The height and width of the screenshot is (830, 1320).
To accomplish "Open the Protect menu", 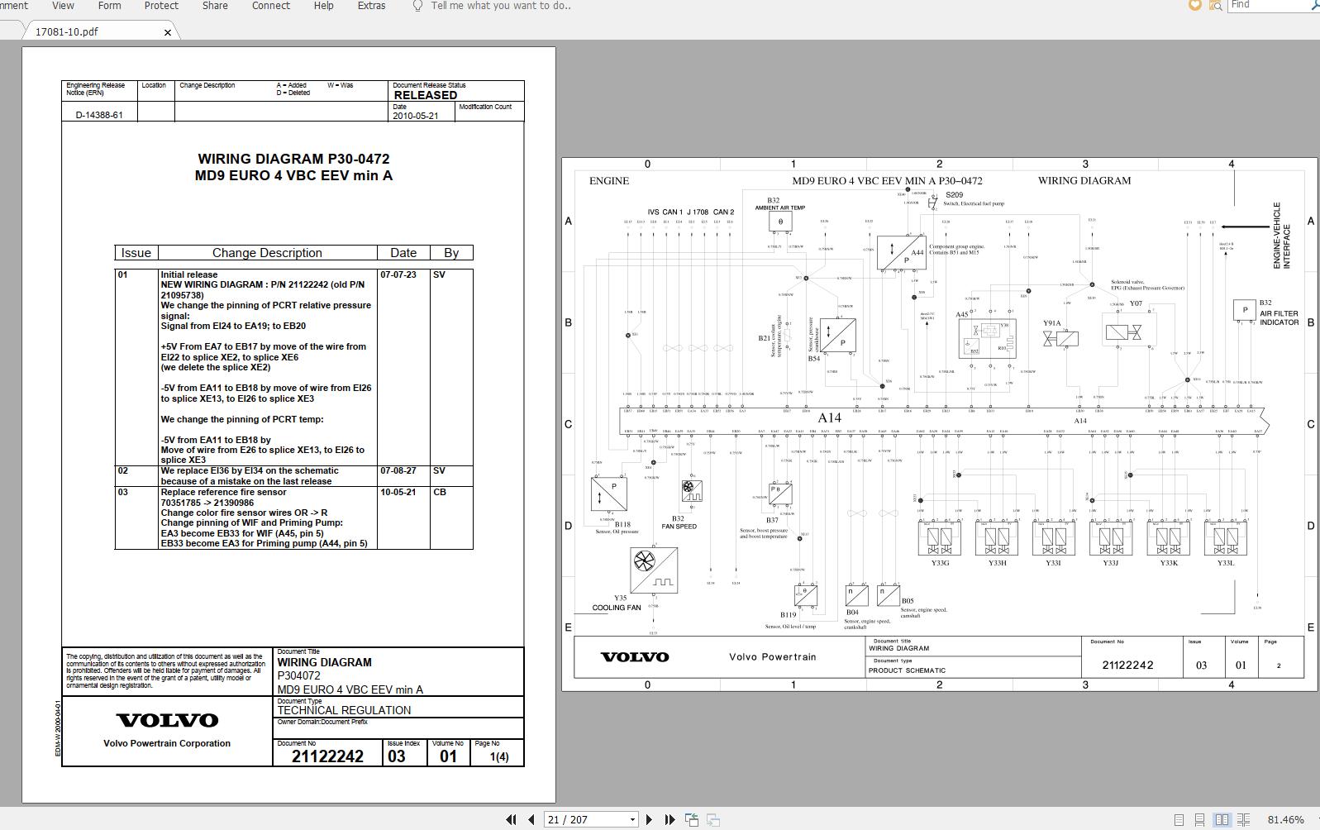I will coord(161,5).
